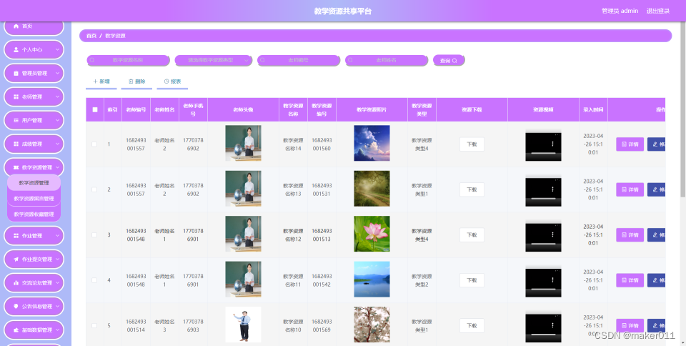Click video progress bar in row 1
Image resolution: width=686 pixels, height=346 pixels.
click(543, 153)
